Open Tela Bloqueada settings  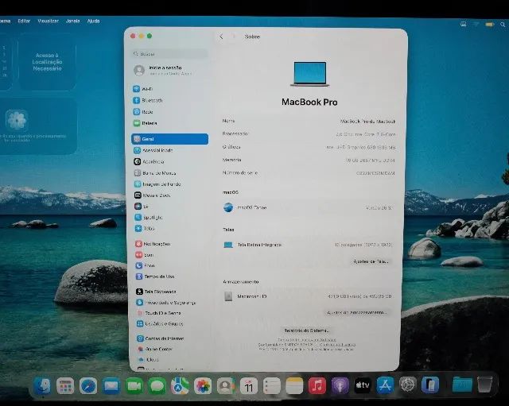click(x=156, y=292)
